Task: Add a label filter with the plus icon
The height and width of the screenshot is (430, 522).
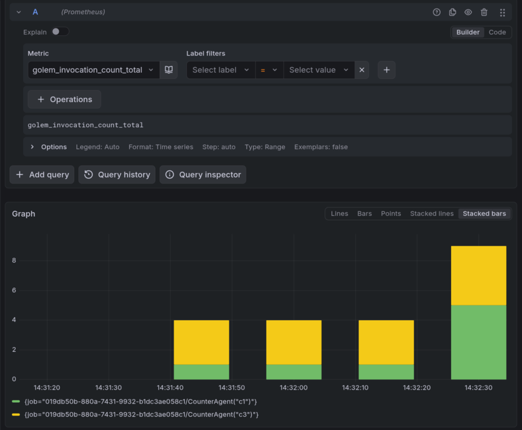Action: [387, 70]
